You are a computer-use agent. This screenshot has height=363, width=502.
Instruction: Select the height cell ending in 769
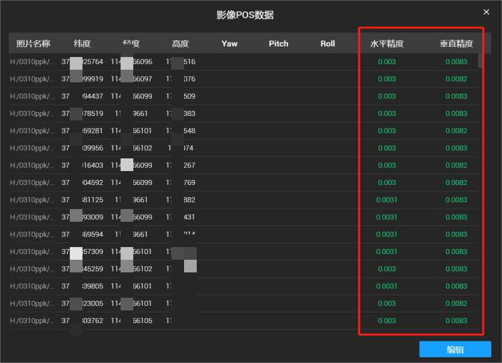(180, 182)
